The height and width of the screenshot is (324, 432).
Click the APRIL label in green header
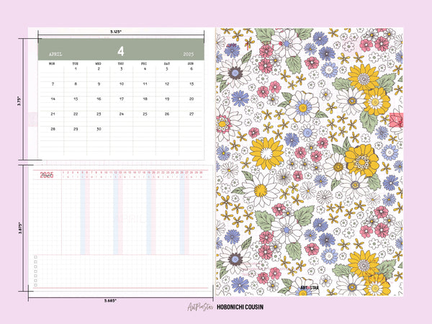(56, 54)
